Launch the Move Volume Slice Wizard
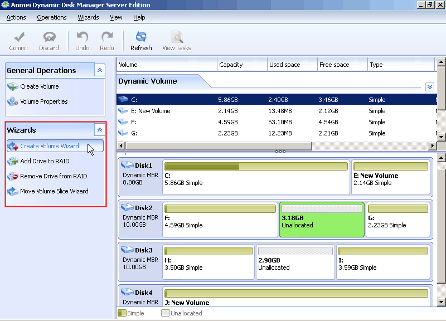Image resolution: width=446 pixels, height=321 pixels. tap(54, 191)
